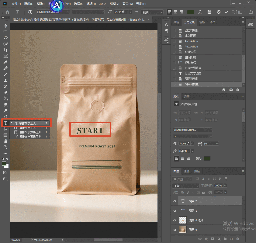
Task: Cancel current text edits
Action: (219, 12)
